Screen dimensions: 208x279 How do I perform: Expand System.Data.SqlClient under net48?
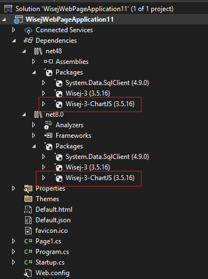(x=43, y=83)
